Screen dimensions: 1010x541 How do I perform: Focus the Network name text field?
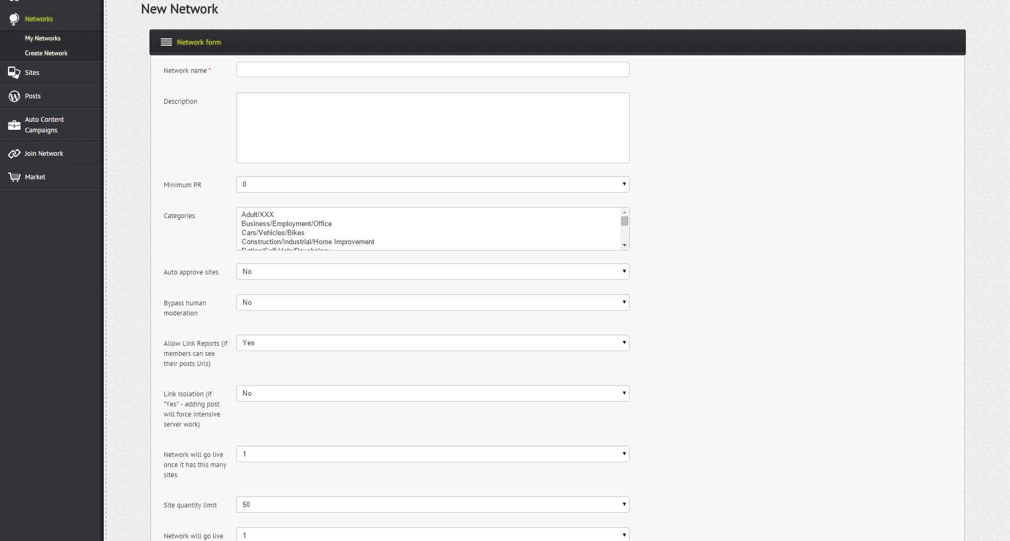[x=432, y=70]
